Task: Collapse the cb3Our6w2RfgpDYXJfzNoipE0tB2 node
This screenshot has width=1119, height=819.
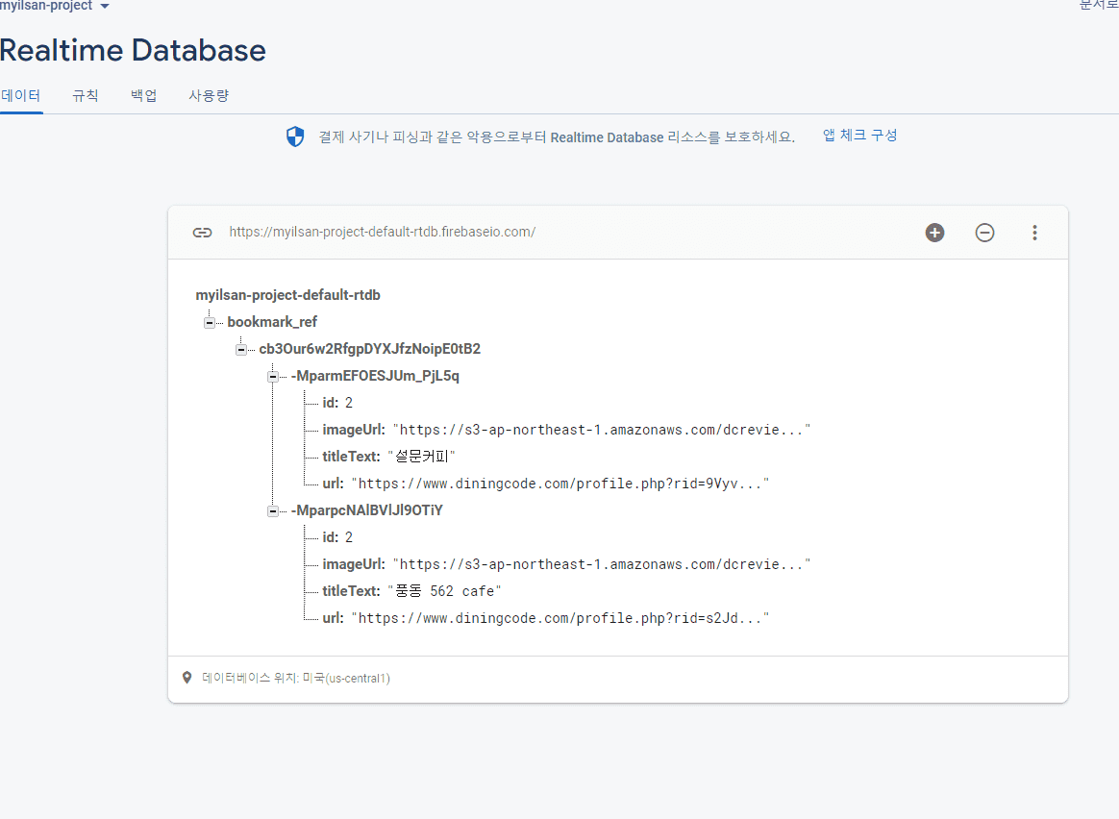Action: (x=241, y=350)
